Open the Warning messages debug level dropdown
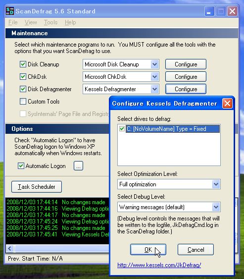Viewport: 244px width, 279px height. (x=216, y=207)
